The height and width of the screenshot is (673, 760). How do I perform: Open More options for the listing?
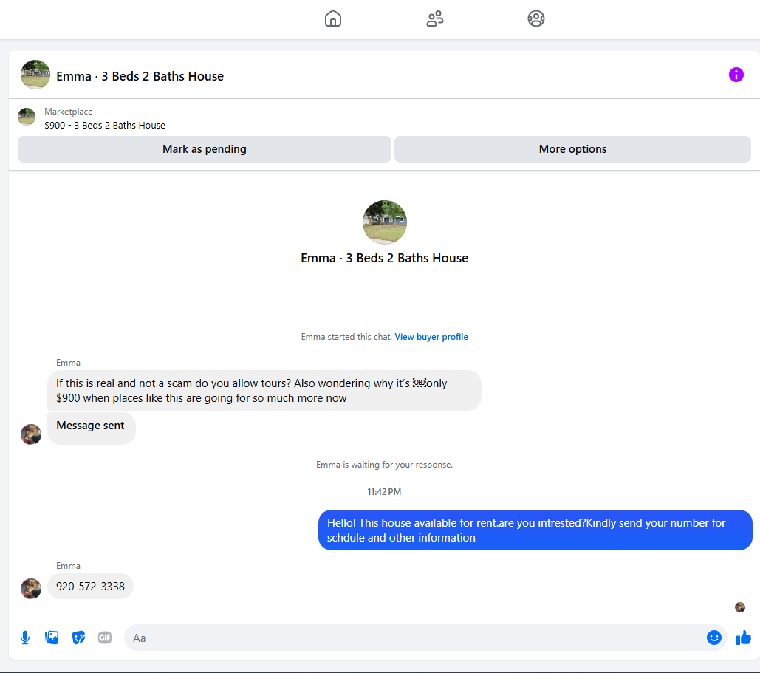click(572, 149)
